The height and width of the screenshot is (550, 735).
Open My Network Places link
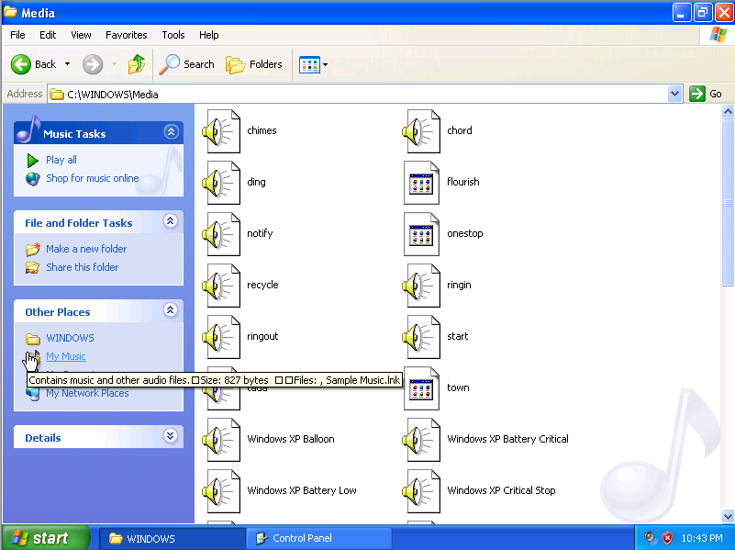87,393
